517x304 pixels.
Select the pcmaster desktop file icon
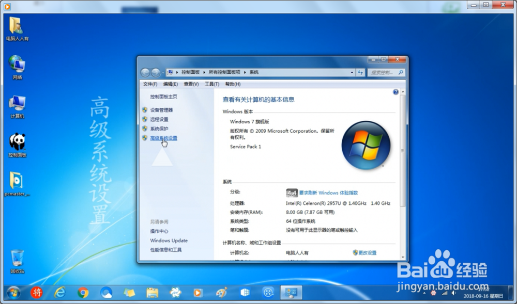pos(17,184)
